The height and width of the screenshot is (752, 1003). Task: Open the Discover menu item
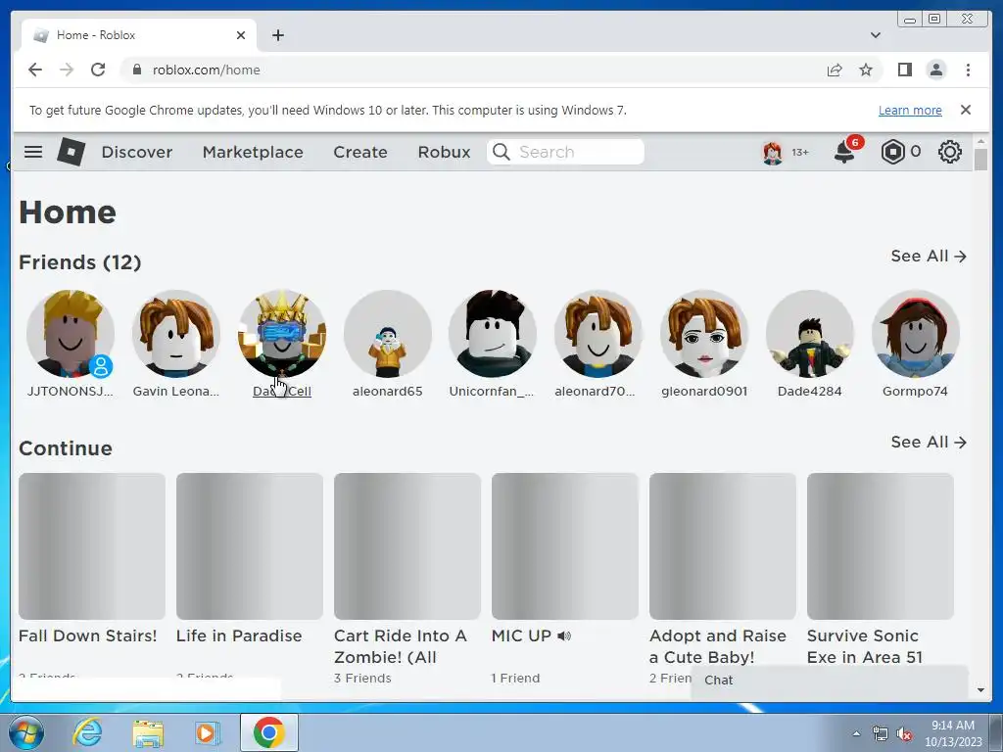137,152
